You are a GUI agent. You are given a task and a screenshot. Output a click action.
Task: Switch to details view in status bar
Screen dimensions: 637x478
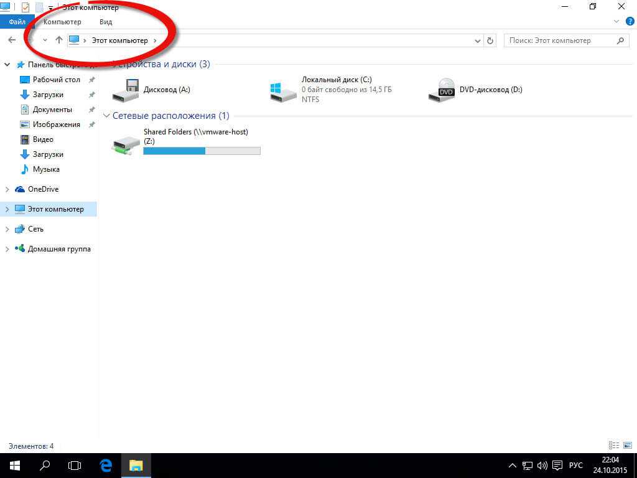614,446
